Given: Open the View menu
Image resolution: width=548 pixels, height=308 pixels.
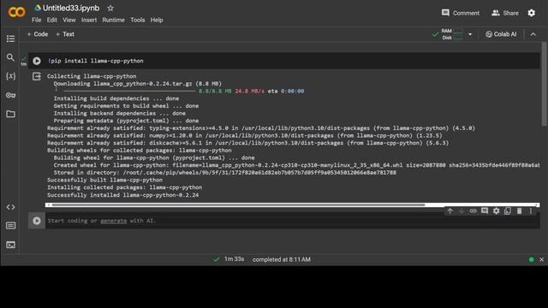Looking at the screenshot, I should tap(69, 20).
